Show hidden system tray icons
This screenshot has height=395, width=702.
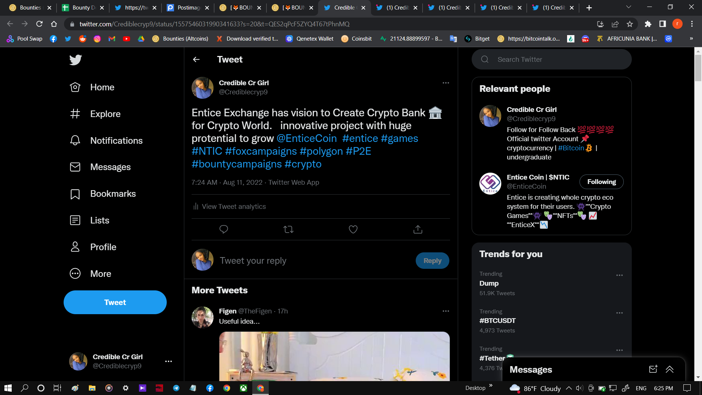coord(569,388)
